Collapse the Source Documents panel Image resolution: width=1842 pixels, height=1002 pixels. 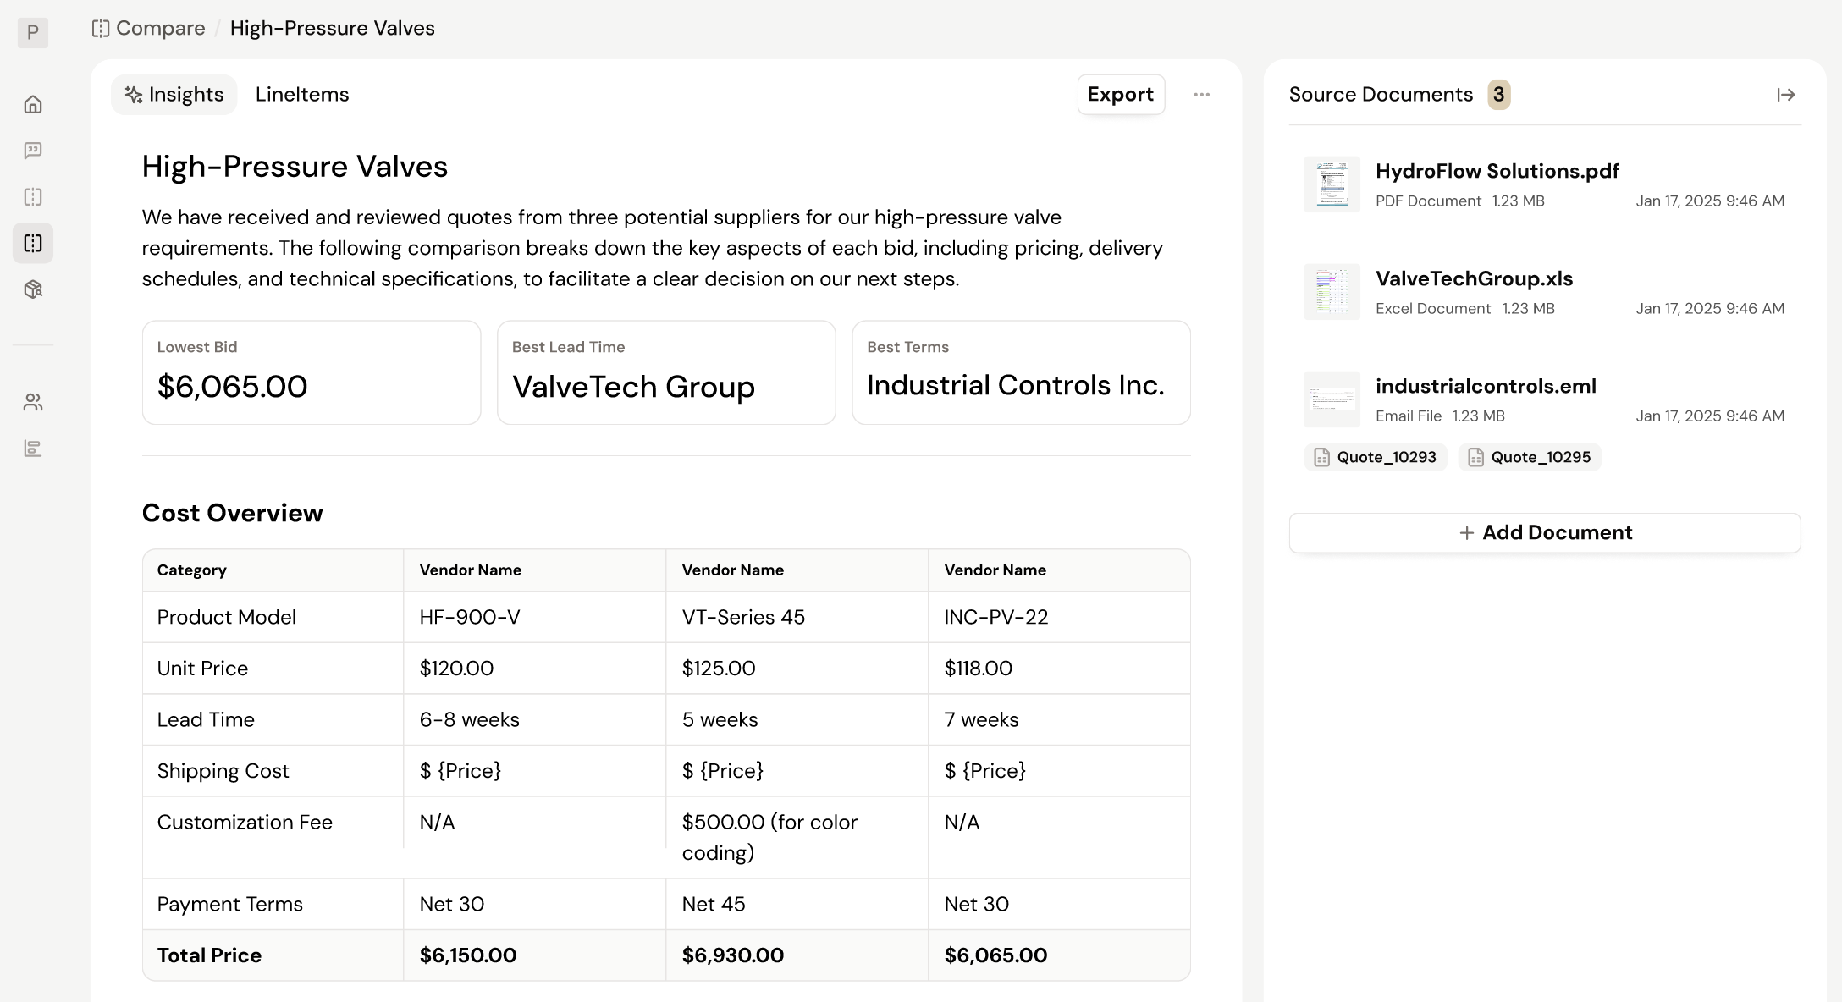point(1785,95)
